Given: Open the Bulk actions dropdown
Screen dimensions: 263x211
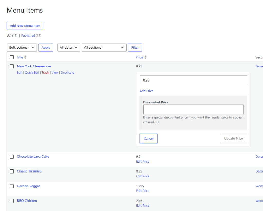Looking at the screenshot, I should coord(22,48).
